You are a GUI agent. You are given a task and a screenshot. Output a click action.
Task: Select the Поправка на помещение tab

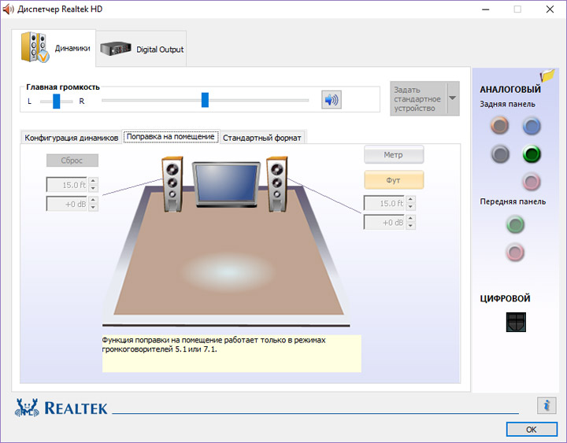(x=171, y=137)
